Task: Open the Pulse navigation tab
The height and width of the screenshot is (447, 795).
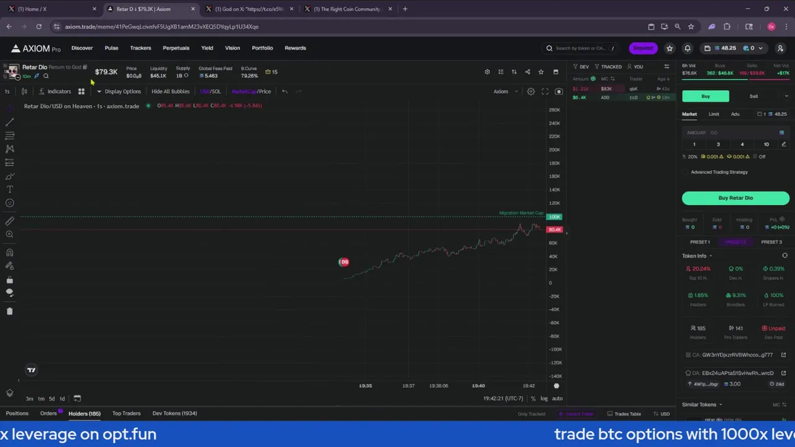Action: pos(111,48)
